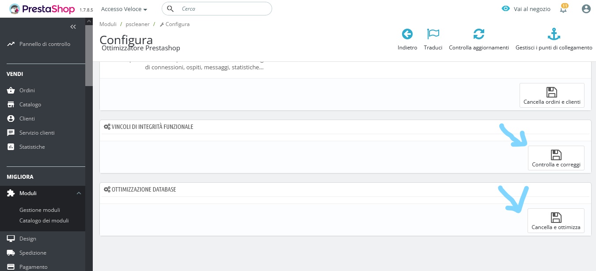Open Gestisci i punti di collegamento anchor
The height and width of the screenshot is (271, 596).
click(x=554, y=34)
